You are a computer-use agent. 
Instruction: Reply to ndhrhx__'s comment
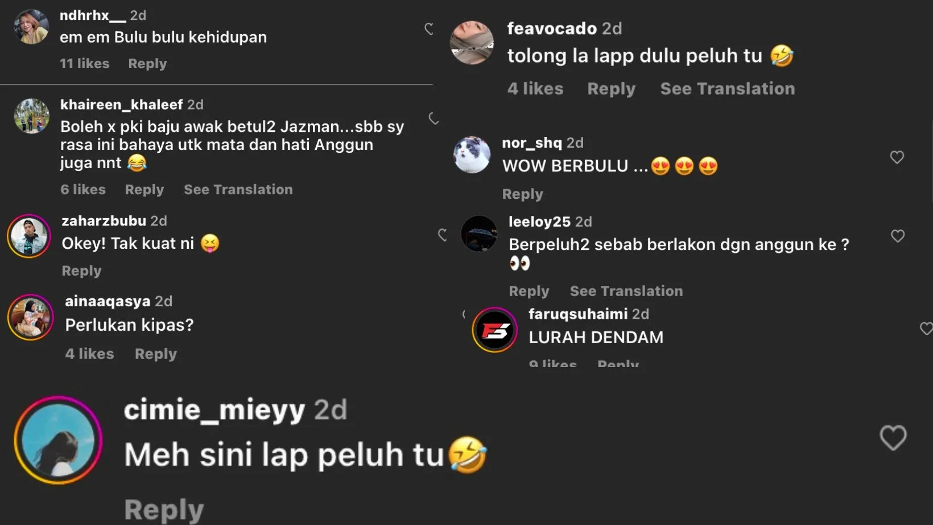pos(147,64)
